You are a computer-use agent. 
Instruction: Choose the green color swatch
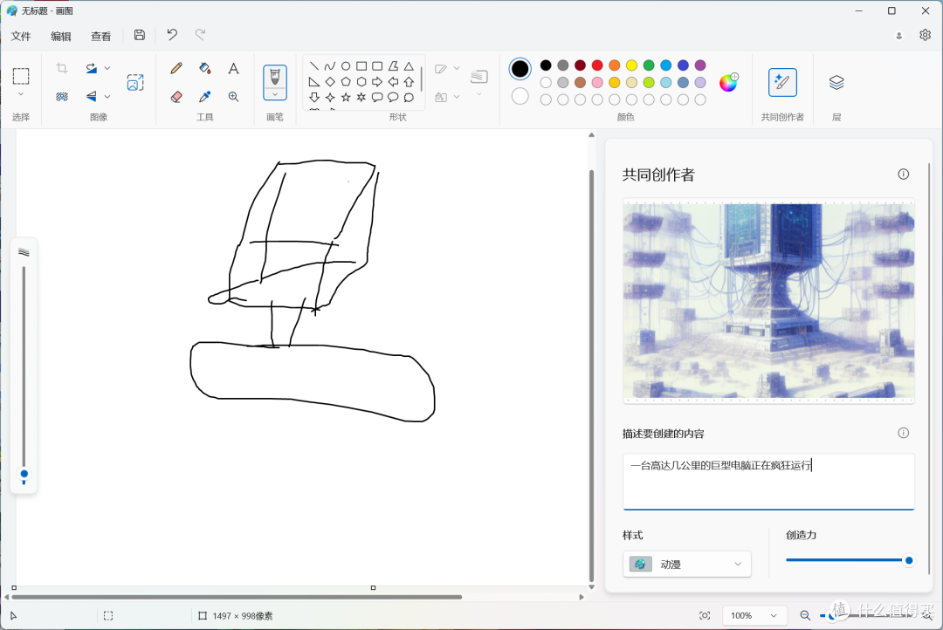[648, 65]
